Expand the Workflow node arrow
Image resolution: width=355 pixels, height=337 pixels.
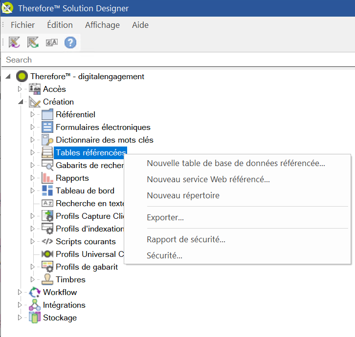click(x=20, y=292)
